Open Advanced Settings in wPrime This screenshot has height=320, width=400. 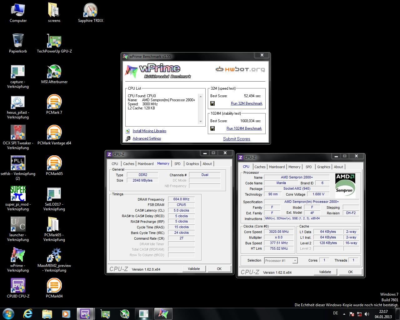coord(147,138)
